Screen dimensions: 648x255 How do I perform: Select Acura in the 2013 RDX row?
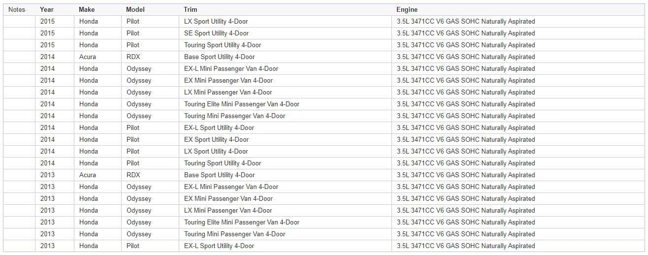pos(88,175)
